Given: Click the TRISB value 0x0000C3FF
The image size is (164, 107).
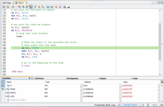Looking at the screenshot, I should click(127, 89).
